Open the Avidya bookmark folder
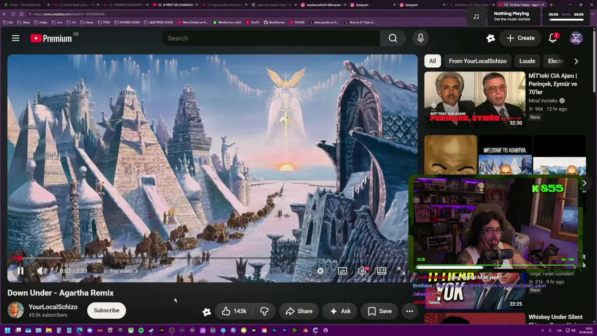 click(41, 22)
